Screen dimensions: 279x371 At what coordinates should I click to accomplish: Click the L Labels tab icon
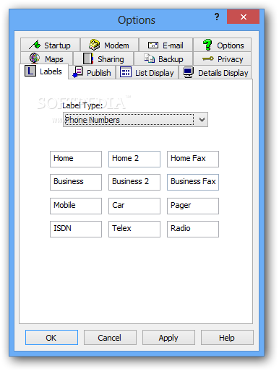[30, 71]
